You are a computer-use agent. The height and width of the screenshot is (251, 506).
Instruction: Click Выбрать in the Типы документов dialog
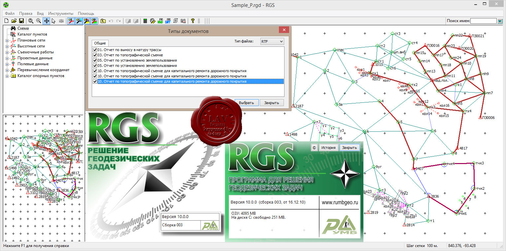click(x=246, y=103)
